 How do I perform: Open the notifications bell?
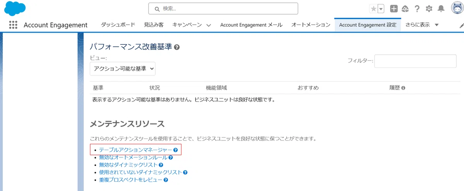(x=441, y=9)
